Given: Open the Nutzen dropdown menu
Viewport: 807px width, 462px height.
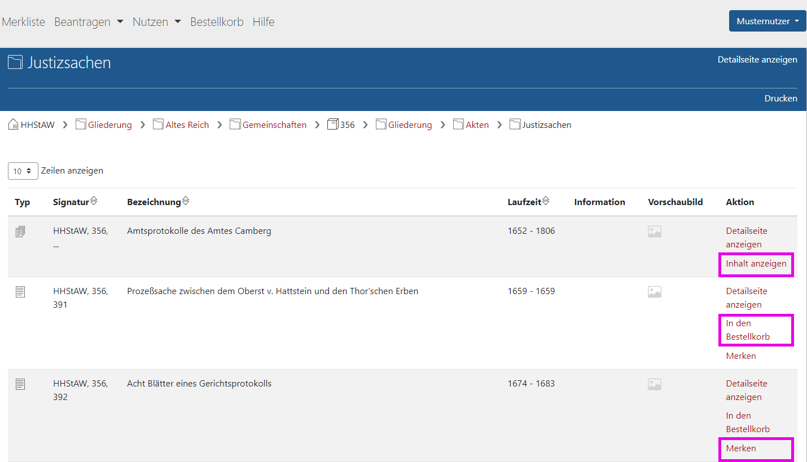Looking at the screenshot, I should [157, 22].
